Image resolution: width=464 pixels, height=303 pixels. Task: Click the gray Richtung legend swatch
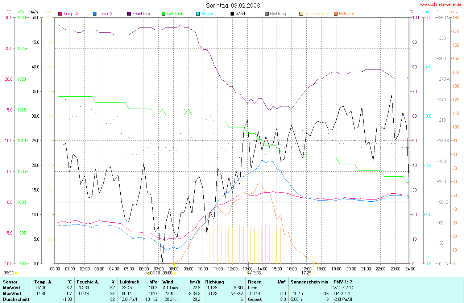point(266,14)
